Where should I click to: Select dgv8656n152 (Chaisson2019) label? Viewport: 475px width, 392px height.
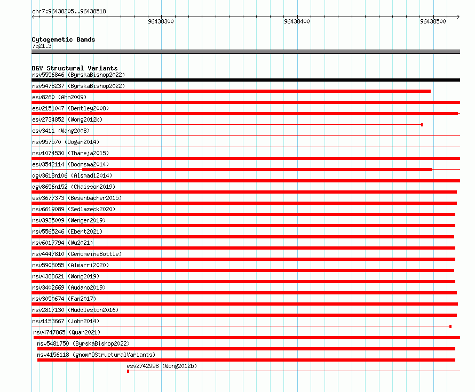click(x=74, y=187)
